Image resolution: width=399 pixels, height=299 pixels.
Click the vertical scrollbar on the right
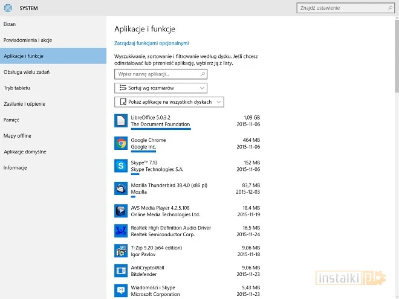pyautogui.click(x=396, y=60)
